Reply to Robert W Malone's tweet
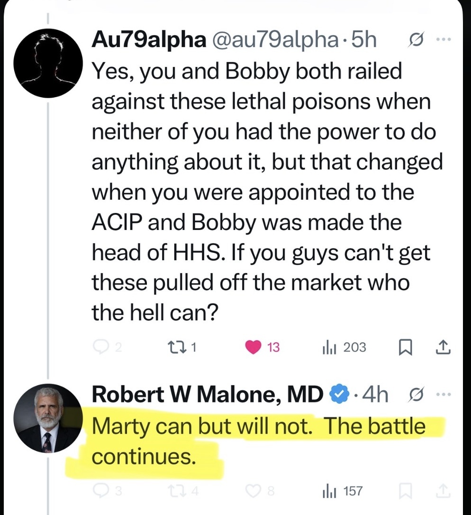471x515 pixels. pyautogui.click(x=101, y=491)
